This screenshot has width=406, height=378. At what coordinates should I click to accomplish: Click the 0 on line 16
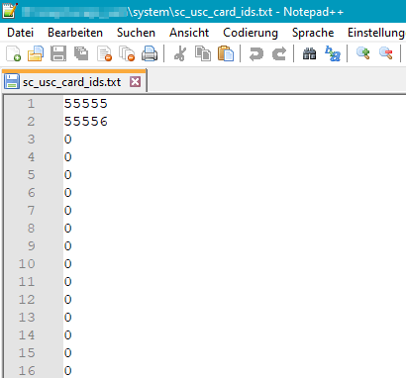pos(68,371)
